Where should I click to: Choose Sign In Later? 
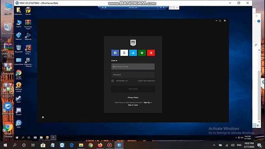[133, 105]
